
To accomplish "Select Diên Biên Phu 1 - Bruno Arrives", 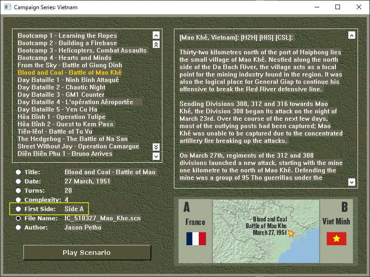I will point(65,153).
